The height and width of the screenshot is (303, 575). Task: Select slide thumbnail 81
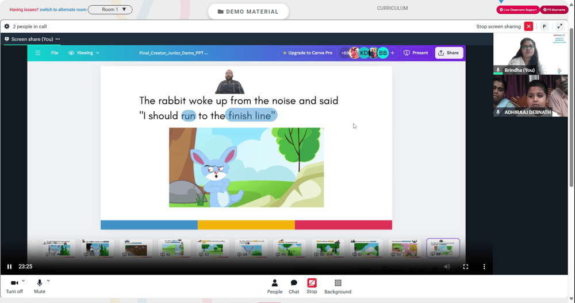point(136,248)
